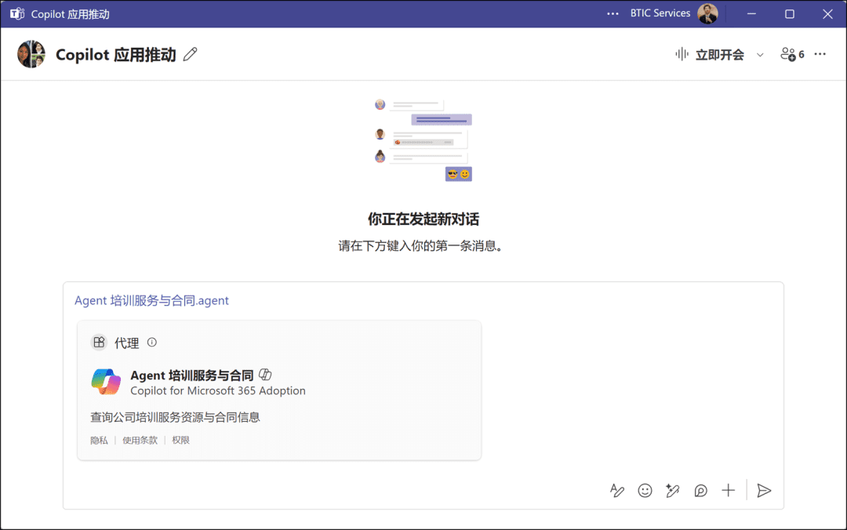Click inside the message compose box
The image size is (847, 530).
click(x=423, y=395)
